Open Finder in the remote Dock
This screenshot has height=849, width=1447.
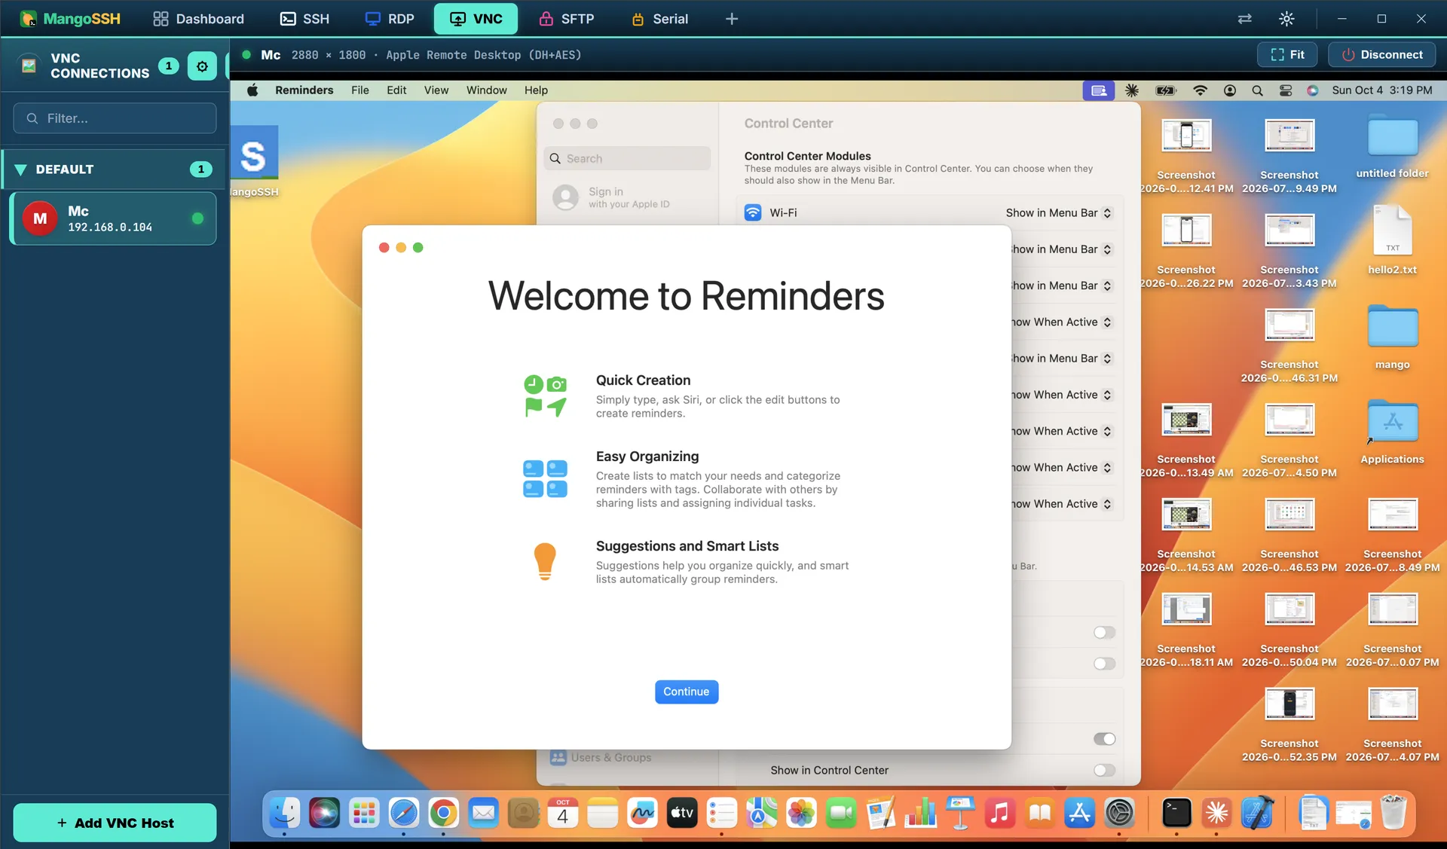tap(285, 813)
